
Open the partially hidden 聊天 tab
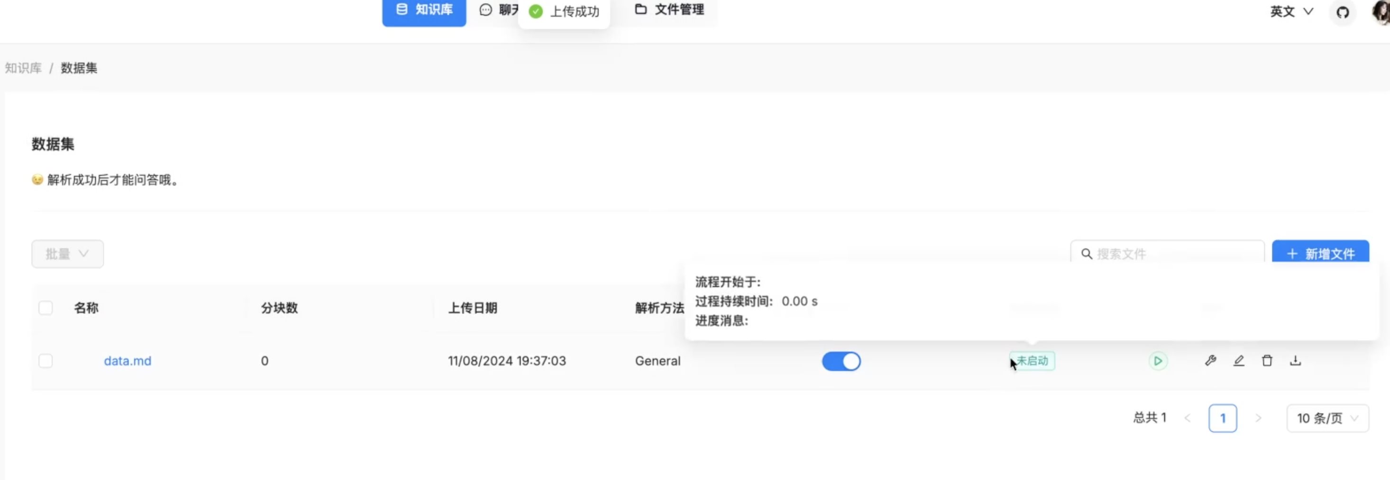point(499,9)
